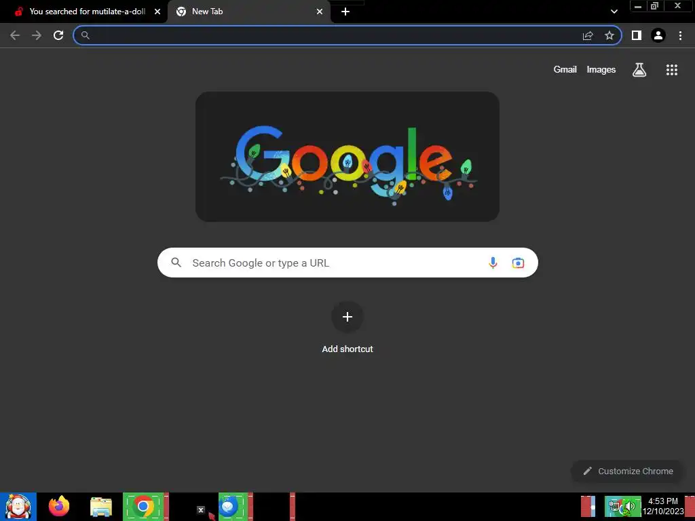Open the Chrome profile avatar menu
This screenshot has width=695, height=521.
click(x=658, y=35)
